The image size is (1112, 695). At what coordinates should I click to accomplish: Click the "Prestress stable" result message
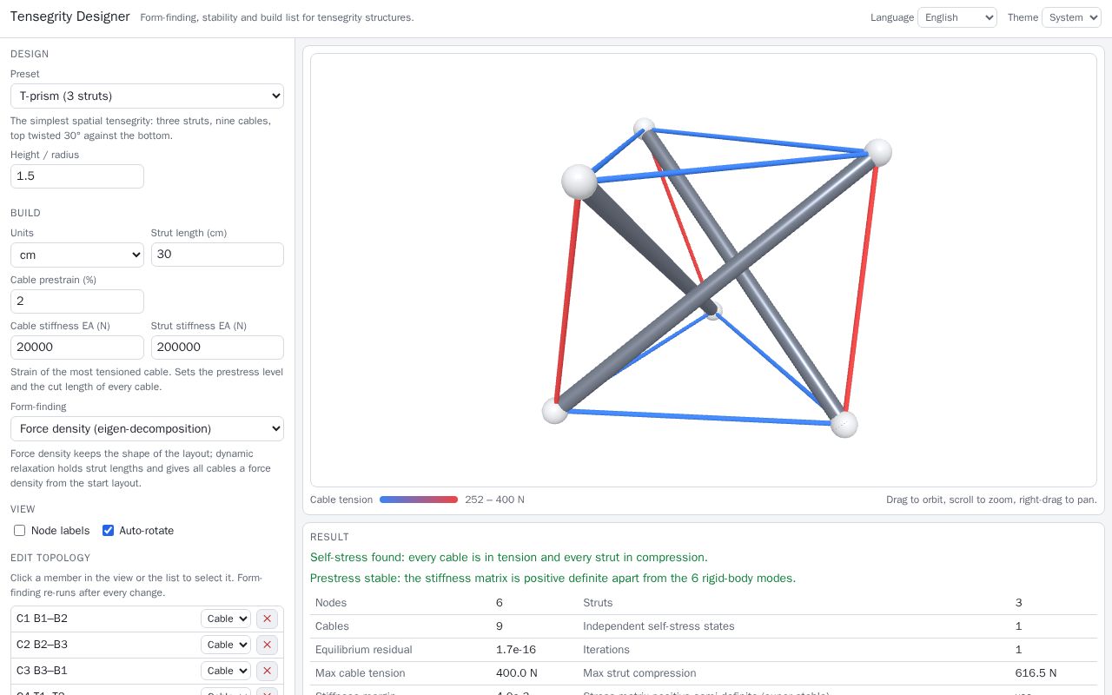coord(553,579)
